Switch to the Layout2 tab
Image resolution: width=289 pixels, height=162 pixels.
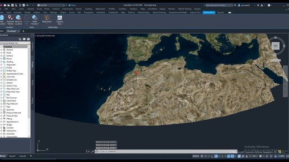23,156
